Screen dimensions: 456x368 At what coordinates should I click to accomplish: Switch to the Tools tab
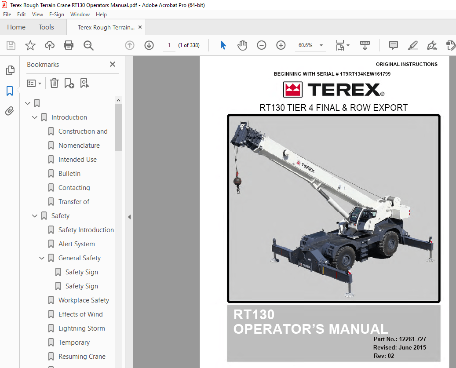click(46, 27)
